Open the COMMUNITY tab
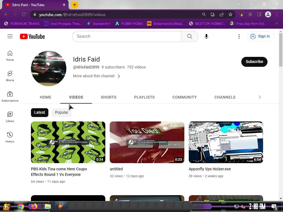Viewport: 283px width, 212px height. pos(184,97)
